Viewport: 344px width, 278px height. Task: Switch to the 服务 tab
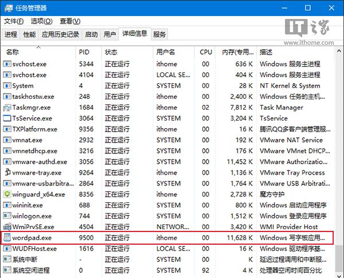click(159, 34)
